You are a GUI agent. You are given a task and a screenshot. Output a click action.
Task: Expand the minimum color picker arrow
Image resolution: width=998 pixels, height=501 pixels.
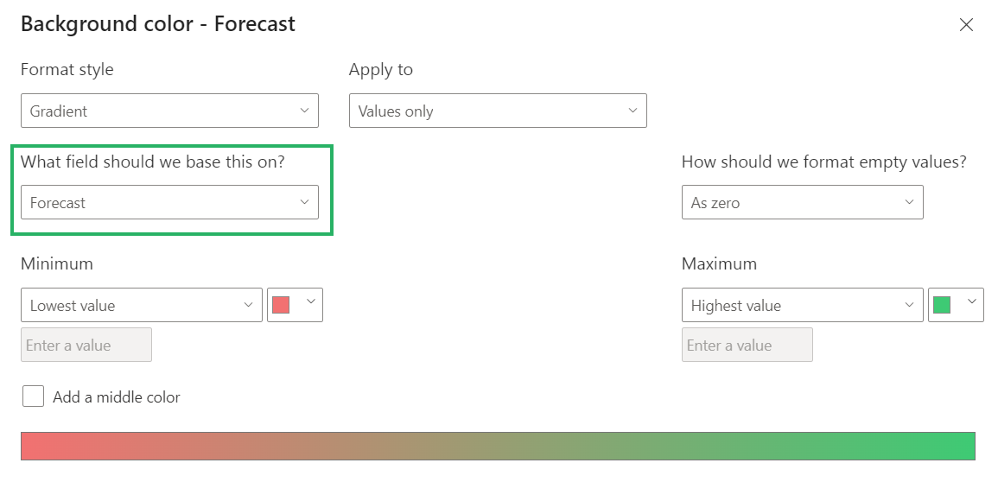tap(310, 302)
